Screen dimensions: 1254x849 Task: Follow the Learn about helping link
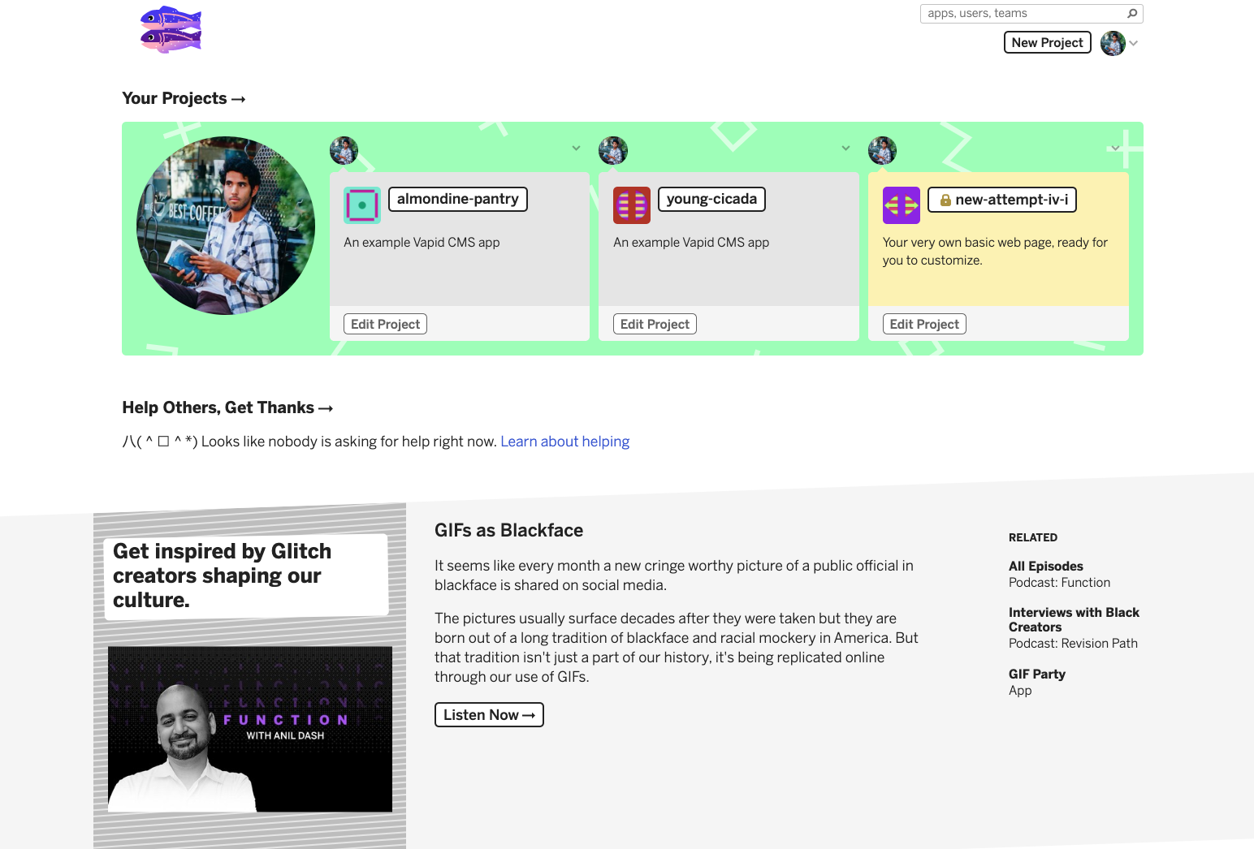[565, 442]
